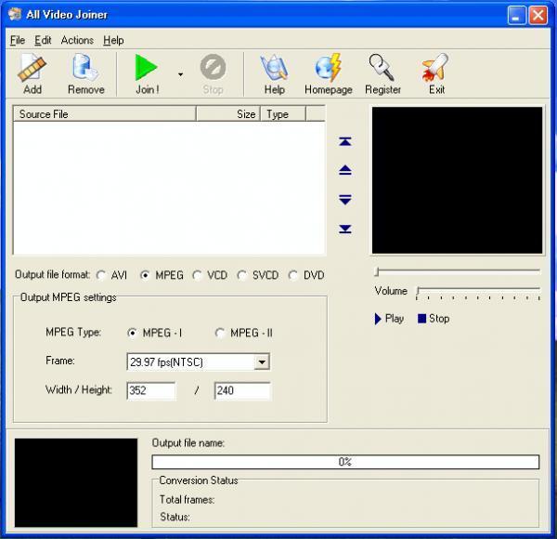Click the 0% conversion progress bar

345,462
